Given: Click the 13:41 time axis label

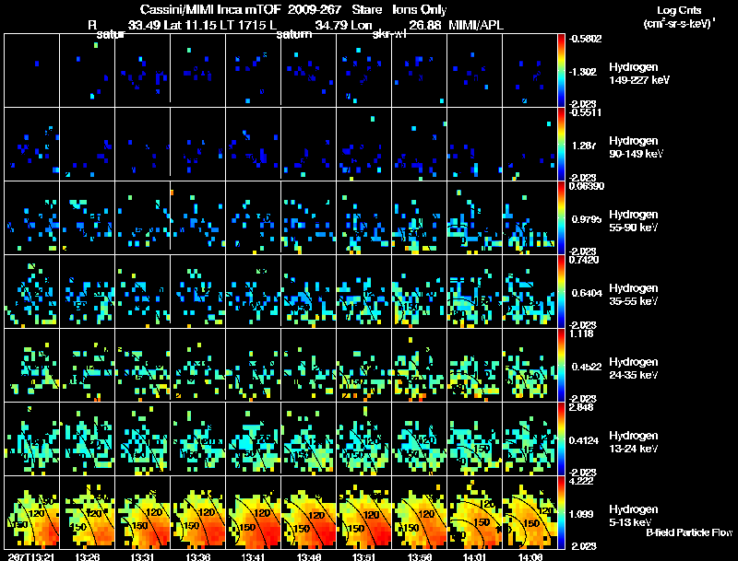Looking at the screenshot, I should [x=253, y=556].
